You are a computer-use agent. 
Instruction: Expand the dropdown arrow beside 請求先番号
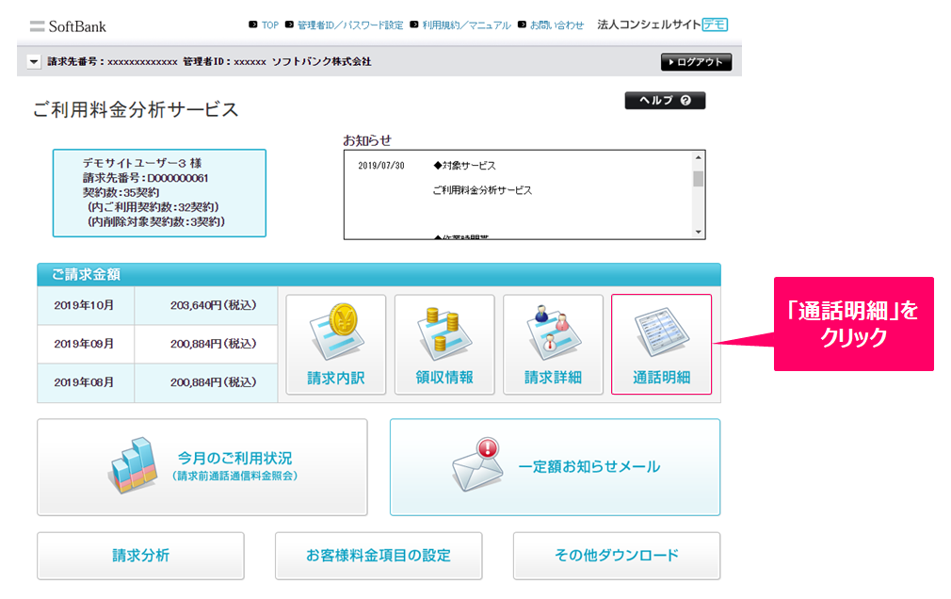coord(34,62)
